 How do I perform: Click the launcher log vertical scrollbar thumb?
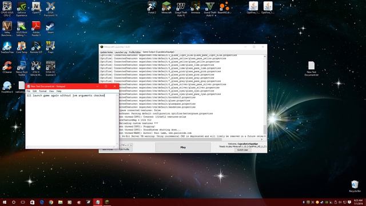pyautogui.click(x=265, y=129)
